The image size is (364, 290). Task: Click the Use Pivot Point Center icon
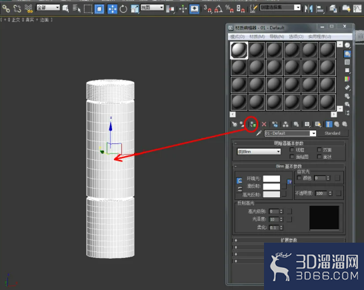point(170,9)
